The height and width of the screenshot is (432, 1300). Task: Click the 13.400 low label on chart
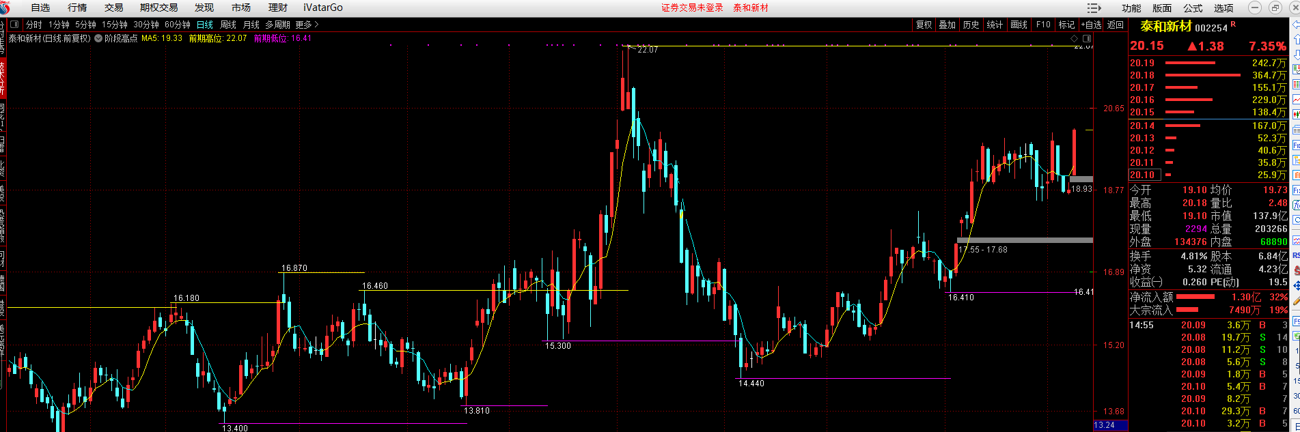point(235,428)
